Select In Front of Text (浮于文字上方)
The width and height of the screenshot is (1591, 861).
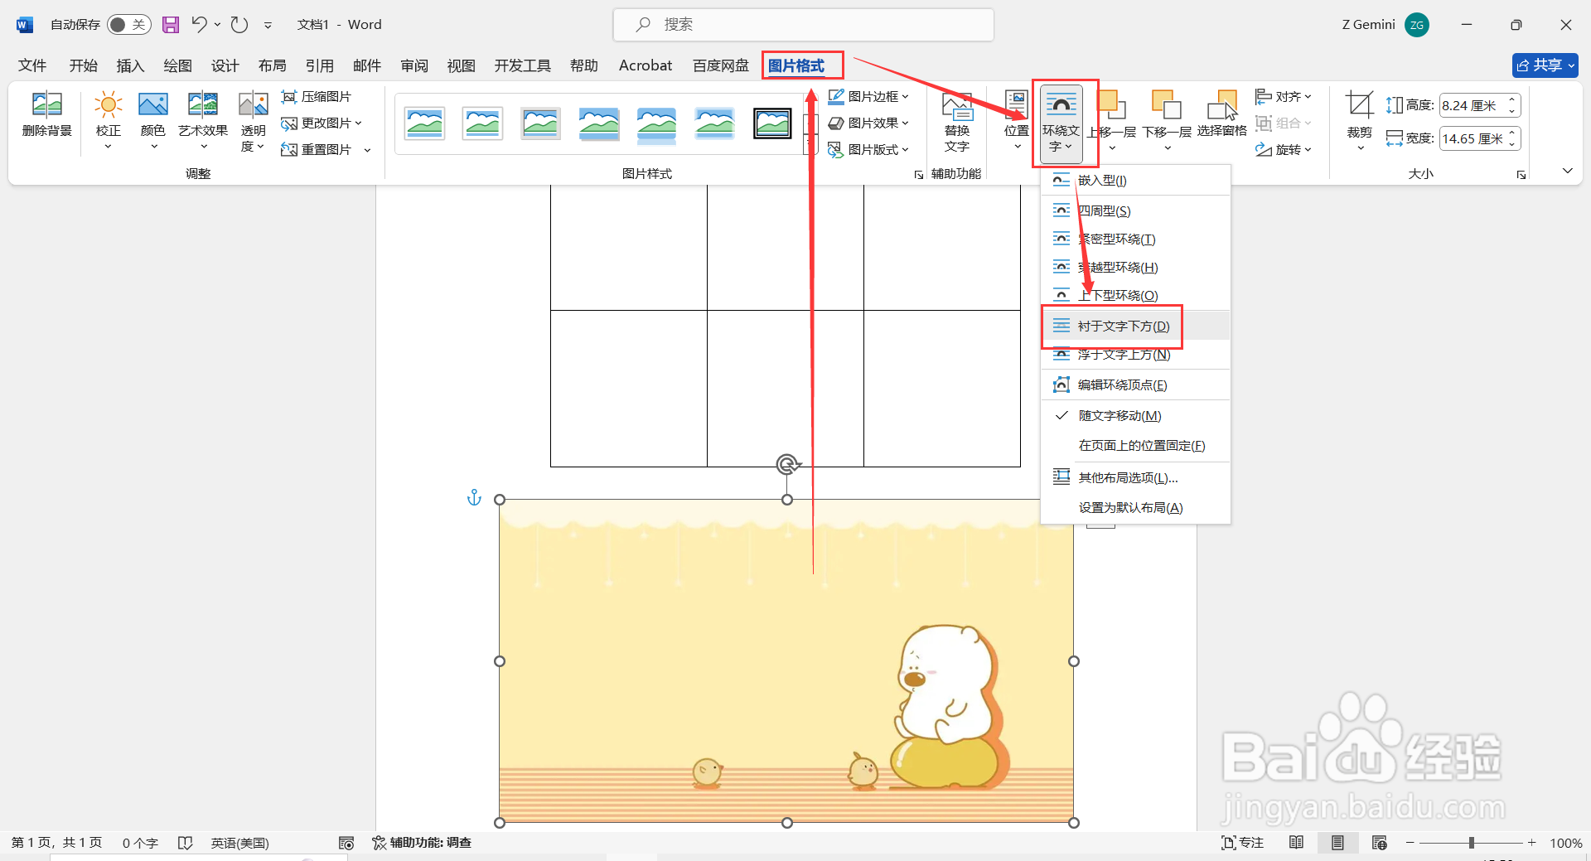pyautogui.click(x=1135, y=355)
